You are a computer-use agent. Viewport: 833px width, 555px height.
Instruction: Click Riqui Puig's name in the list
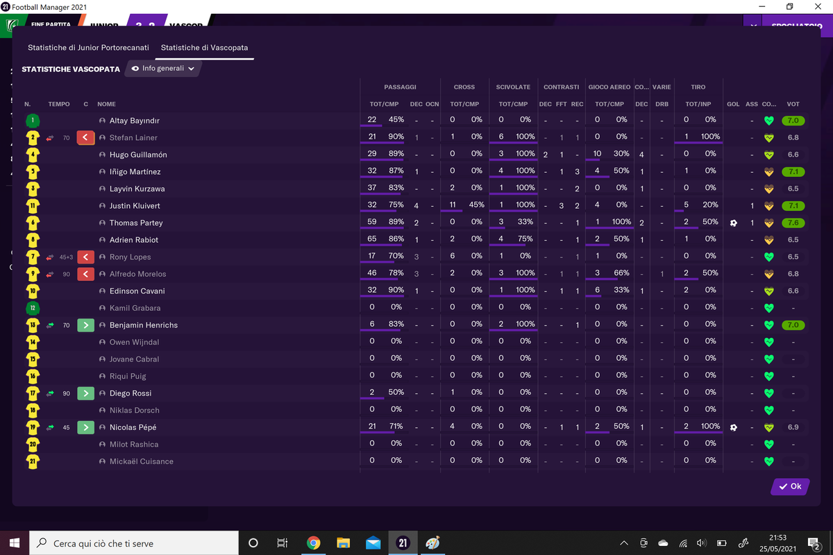pyautogui.click(x=128, y=376)
